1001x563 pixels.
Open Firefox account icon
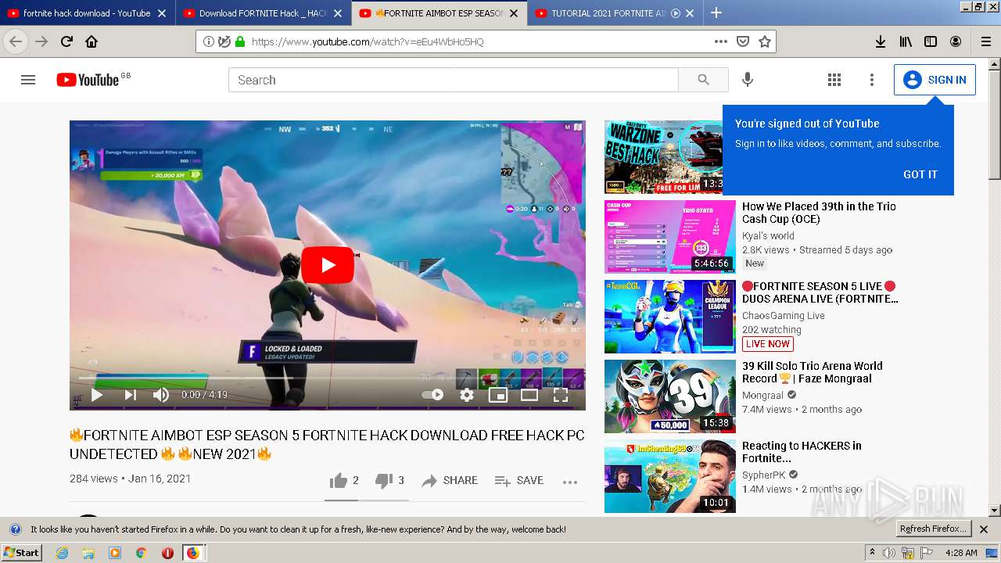click(956, 41)
